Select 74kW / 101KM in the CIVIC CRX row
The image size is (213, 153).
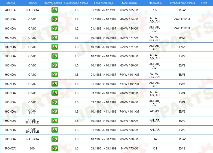tap(129, 111)
